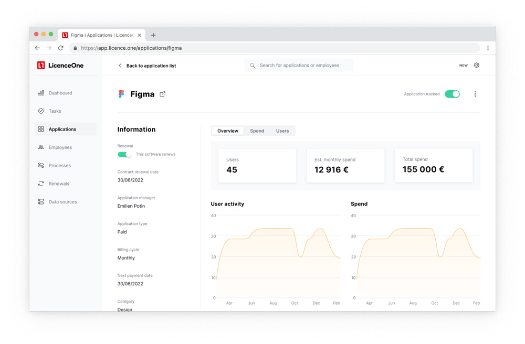The height and width of the screenshot is (344, 525).
Task: Click the LicenceOne logo icon
Action: tap(41, 65)
